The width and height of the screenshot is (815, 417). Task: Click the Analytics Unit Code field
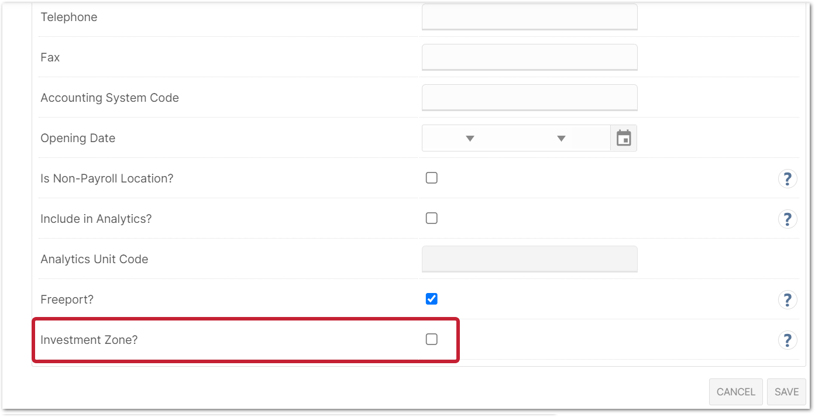tap(529, 259)
